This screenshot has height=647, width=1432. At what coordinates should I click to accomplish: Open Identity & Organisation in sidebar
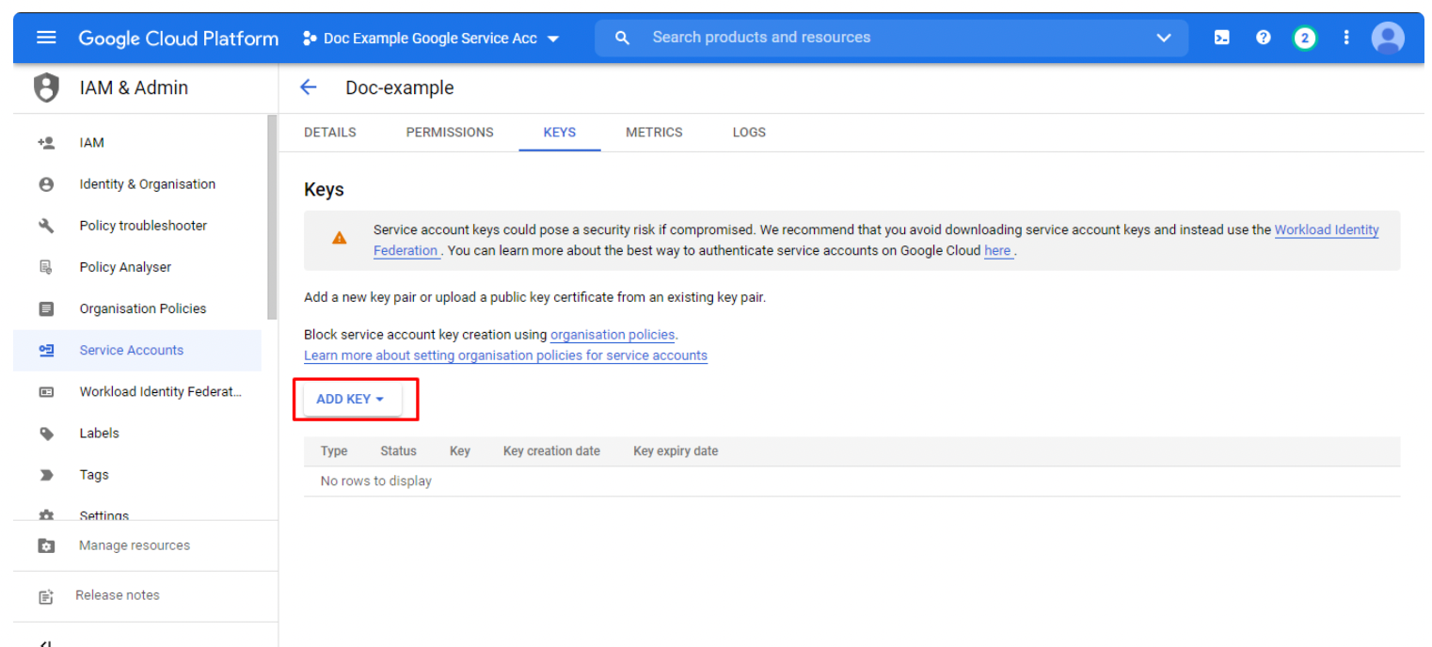(137, 184)
